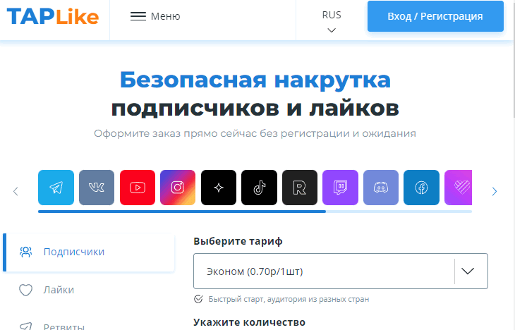Open the Меню label
Viewport: 515px width, 330px height.
pyautogui.click(x=166, y=16)
